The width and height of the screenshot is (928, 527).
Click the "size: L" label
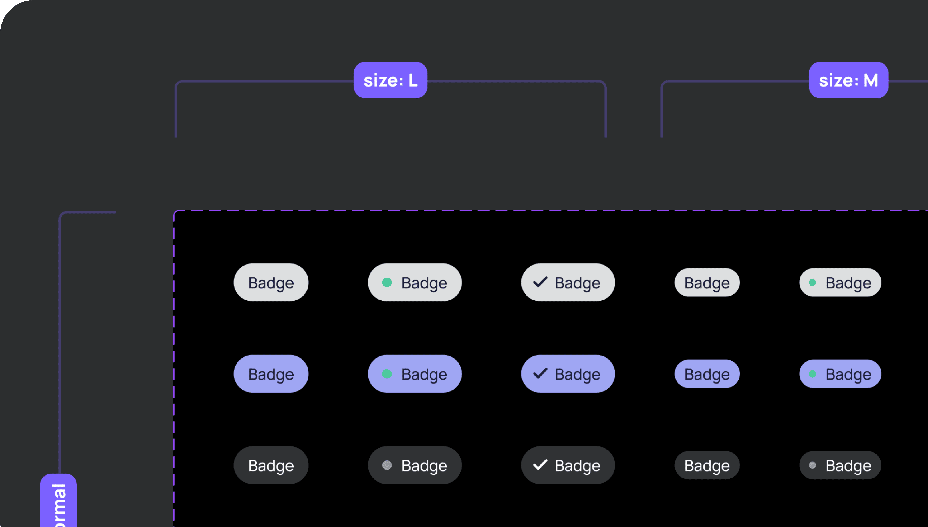click(390, 80)
